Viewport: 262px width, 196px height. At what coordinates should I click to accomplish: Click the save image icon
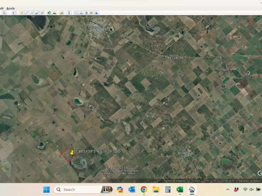86,13
